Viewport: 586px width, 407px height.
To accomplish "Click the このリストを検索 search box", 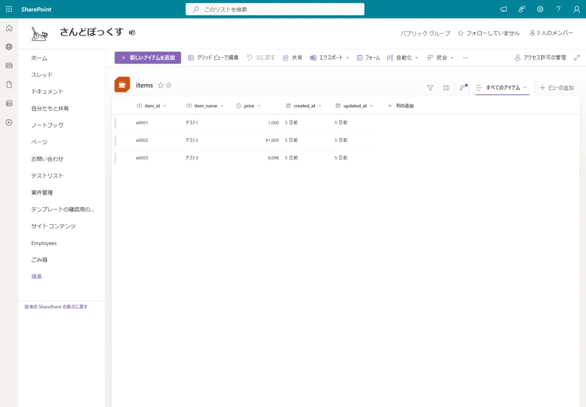I will tap(275, 9).
